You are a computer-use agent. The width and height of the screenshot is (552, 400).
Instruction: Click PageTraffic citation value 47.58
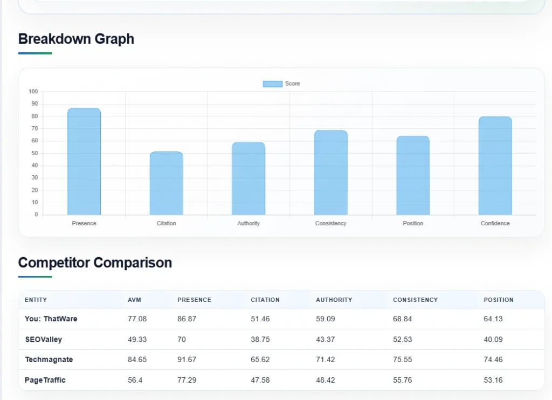(x=260, y=380)
